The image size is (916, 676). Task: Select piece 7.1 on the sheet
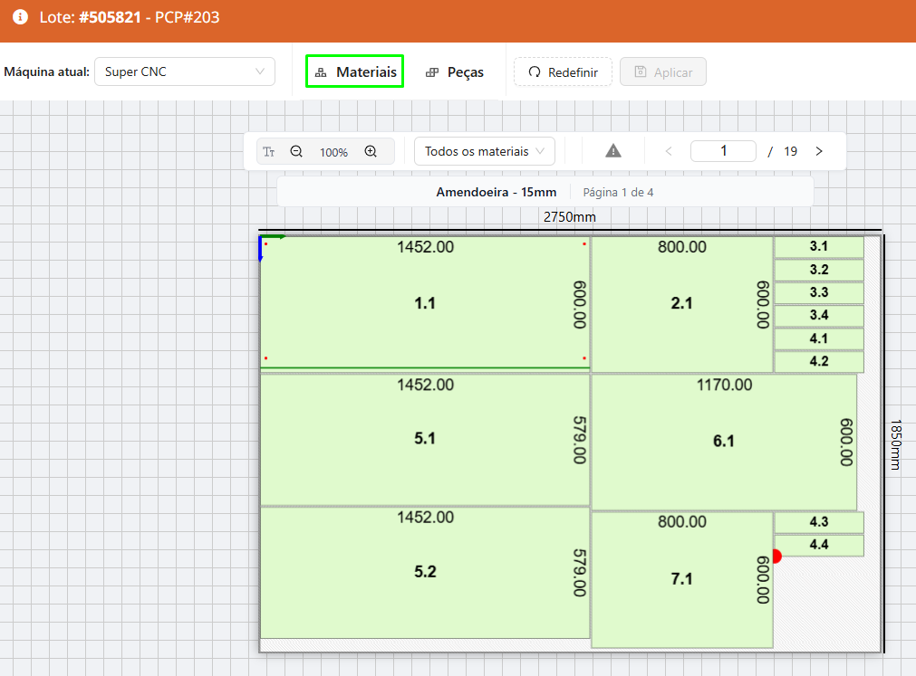click(681, 579)
